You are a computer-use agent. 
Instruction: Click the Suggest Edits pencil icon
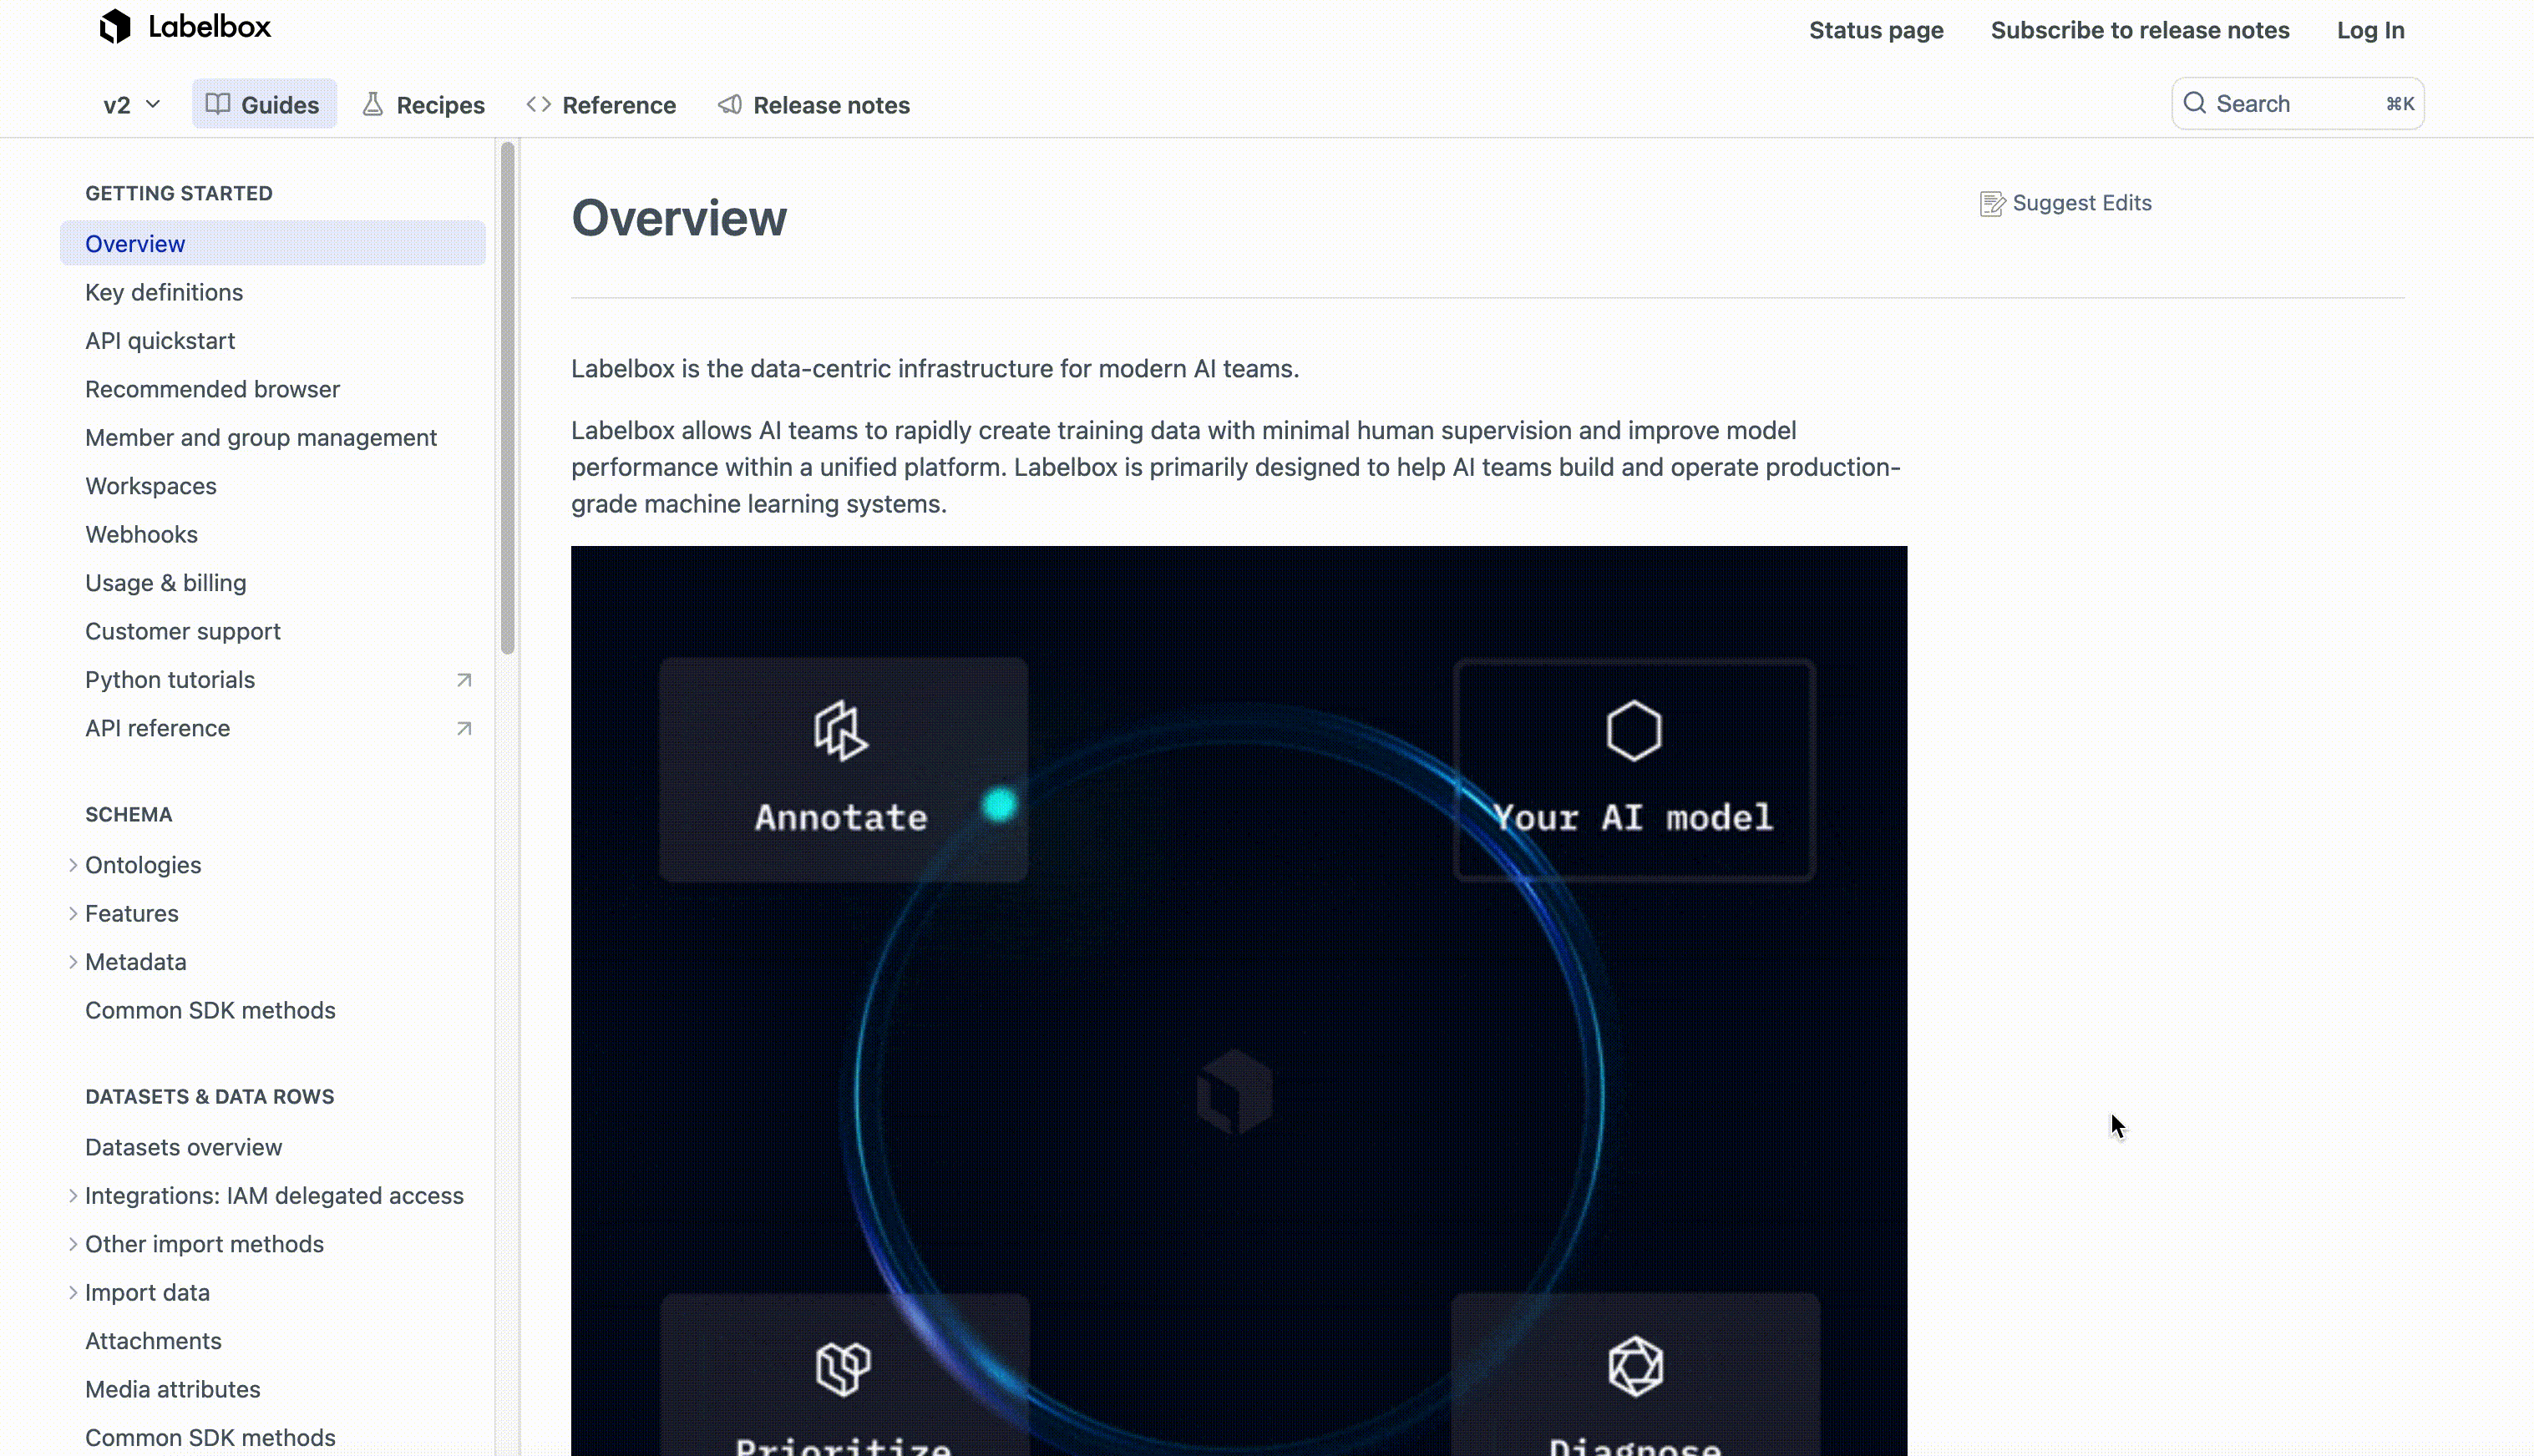click(x=1993, y=204)
